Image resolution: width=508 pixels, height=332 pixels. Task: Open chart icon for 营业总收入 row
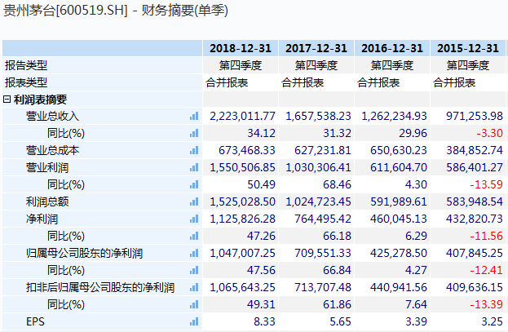click(194, 116)
